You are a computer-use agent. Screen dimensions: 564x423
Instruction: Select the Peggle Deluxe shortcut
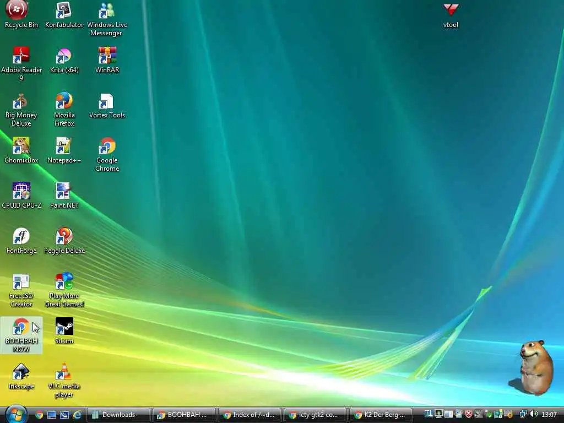pos(64,241)
